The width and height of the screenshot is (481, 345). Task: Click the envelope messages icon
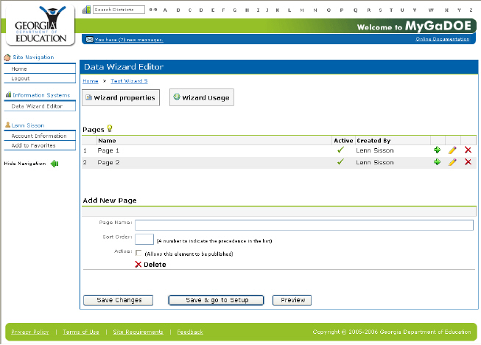coord(89,39)
